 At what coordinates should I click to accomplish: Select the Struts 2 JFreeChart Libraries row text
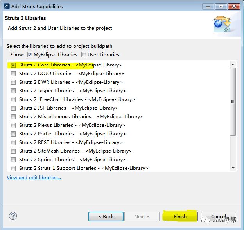[77, 99]
